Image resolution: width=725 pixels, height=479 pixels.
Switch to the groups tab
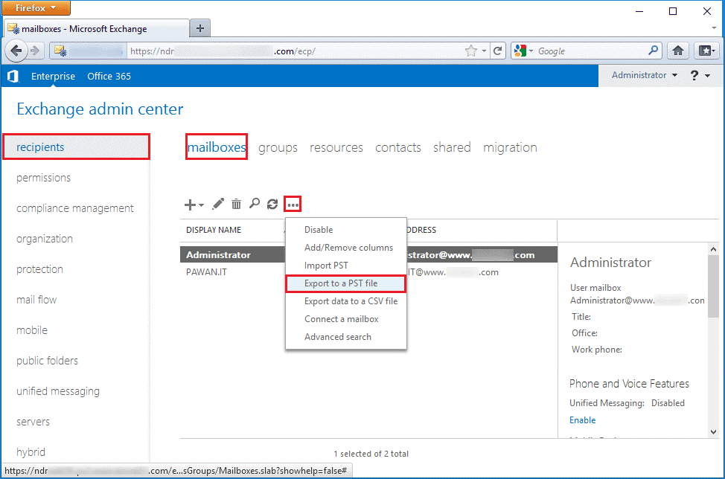(x=278, y=148)
